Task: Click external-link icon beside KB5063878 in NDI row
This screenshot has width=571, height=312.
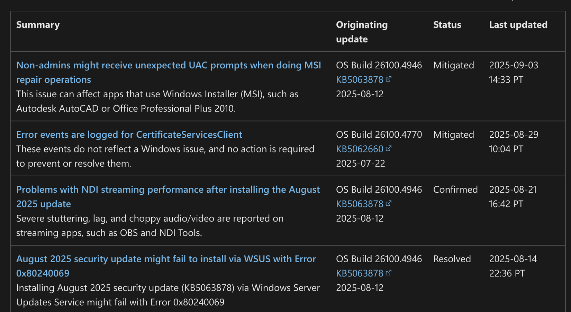Action: coord(389,204)
